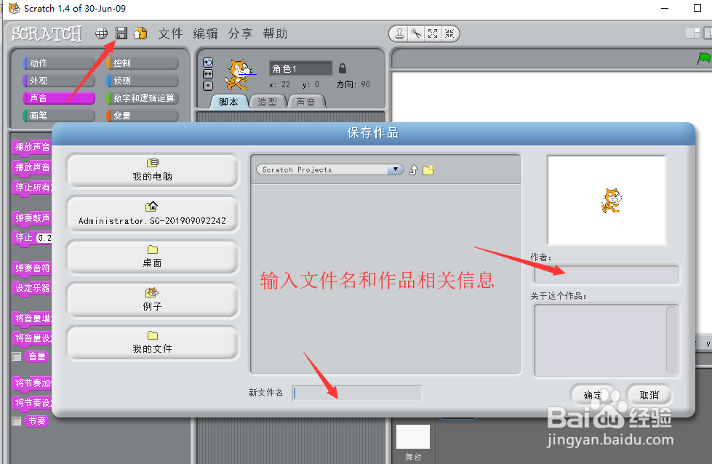The image size is (712, 464).
Task: Click the 设定乐器 block
Action: (33, 288)
